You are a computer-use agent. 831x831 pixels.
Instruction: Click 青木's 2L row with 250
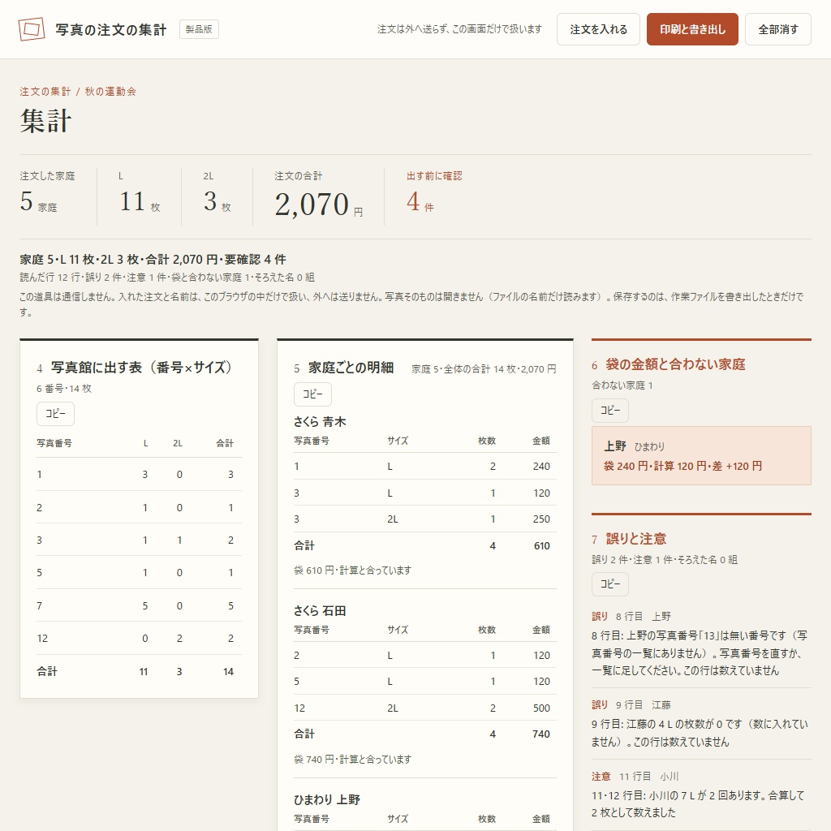[425, 519]
